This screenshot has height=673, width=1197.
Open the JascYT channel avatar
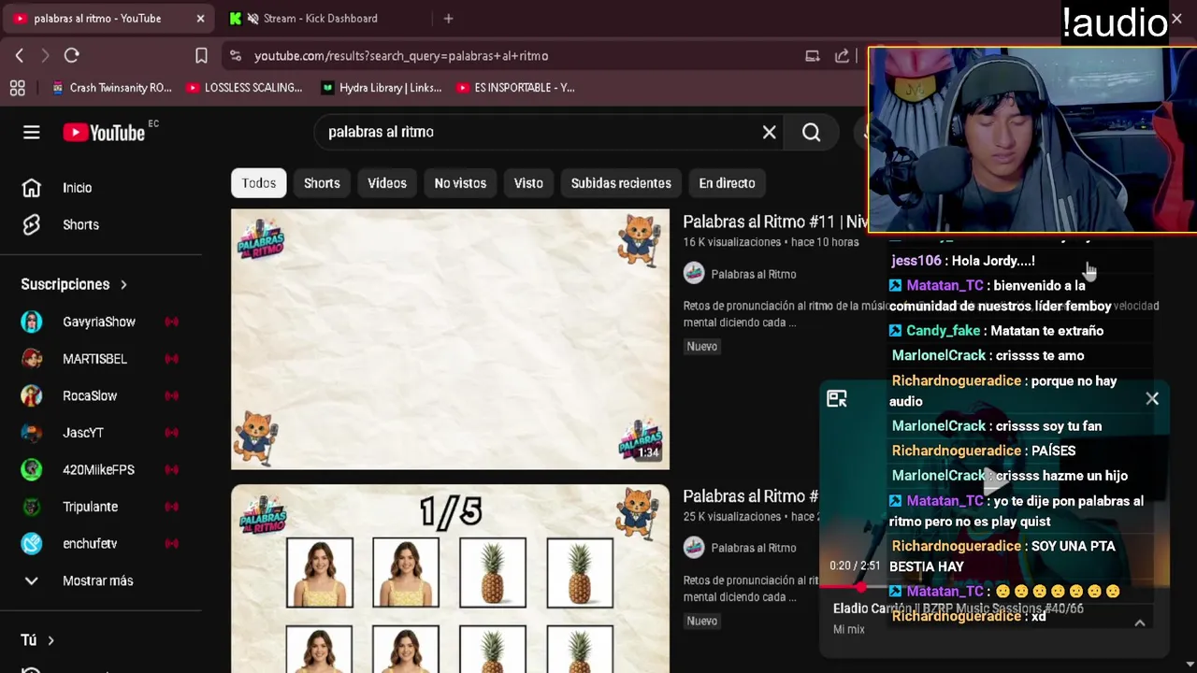tap(32, 433)
